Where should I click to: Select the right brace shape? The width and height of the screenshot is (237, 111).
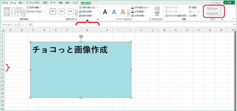pos(21,15)
